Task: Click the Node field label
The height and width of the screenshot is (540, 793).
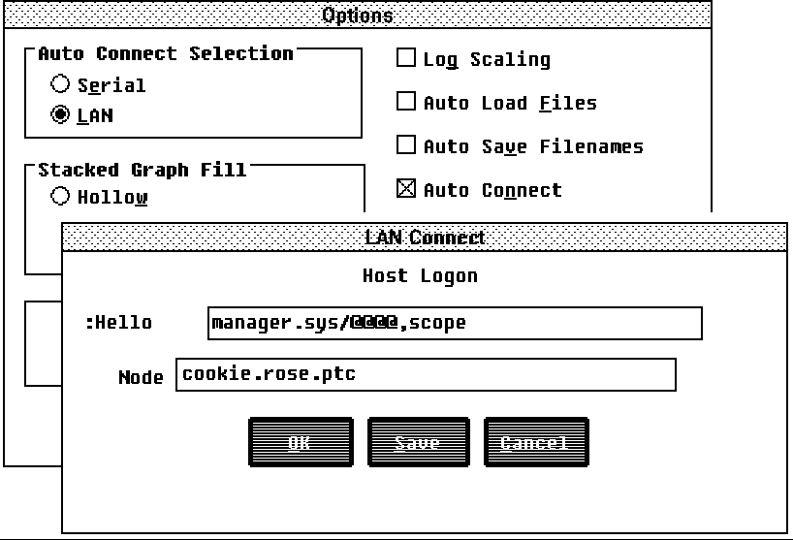Action: pyautogui.click(x=141, y=377)
